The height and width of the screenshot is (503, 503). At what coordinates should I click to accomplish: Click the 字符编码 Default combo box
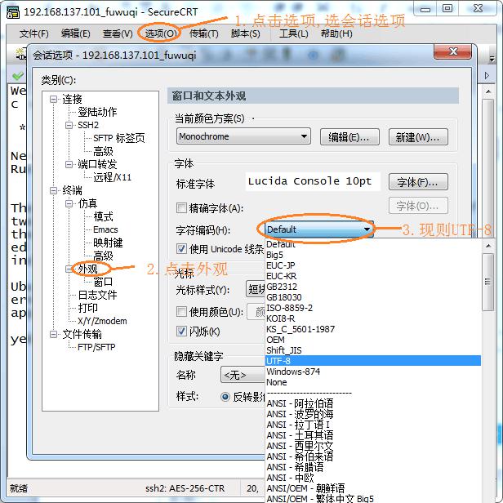click(x=318, y=229)
